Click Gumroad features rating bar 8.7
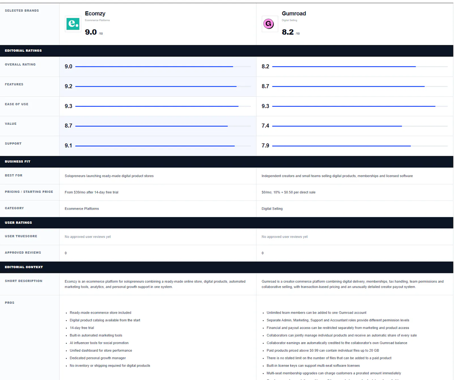 pos(360,86)
